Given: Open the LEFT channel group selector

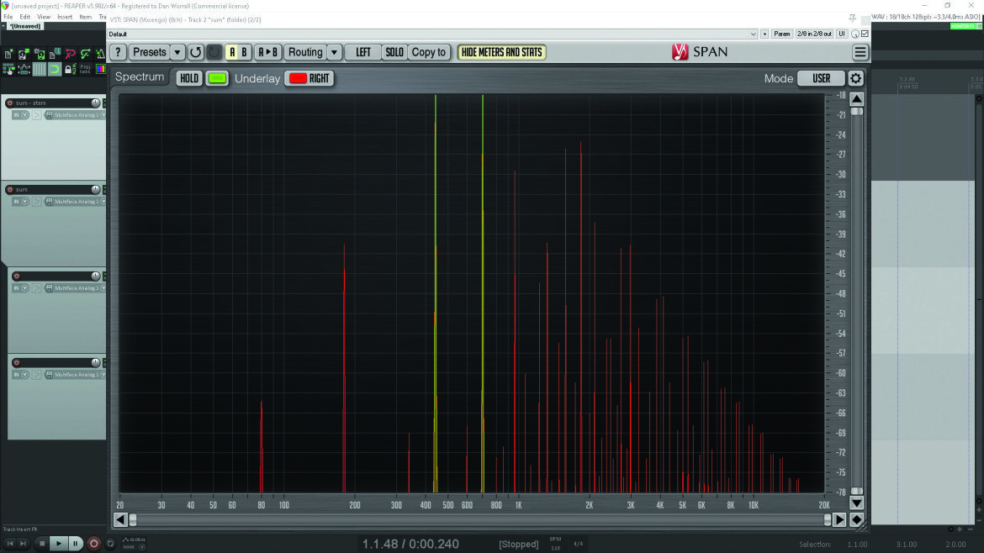Looking at the screenshot, I should click(362, 52).
